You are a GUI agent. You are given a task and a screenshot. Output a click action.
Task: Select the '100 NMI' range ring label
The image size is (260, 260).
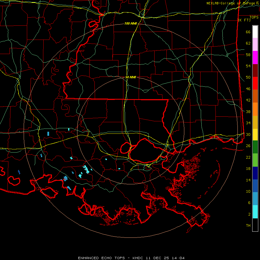(x=131, y=24)
